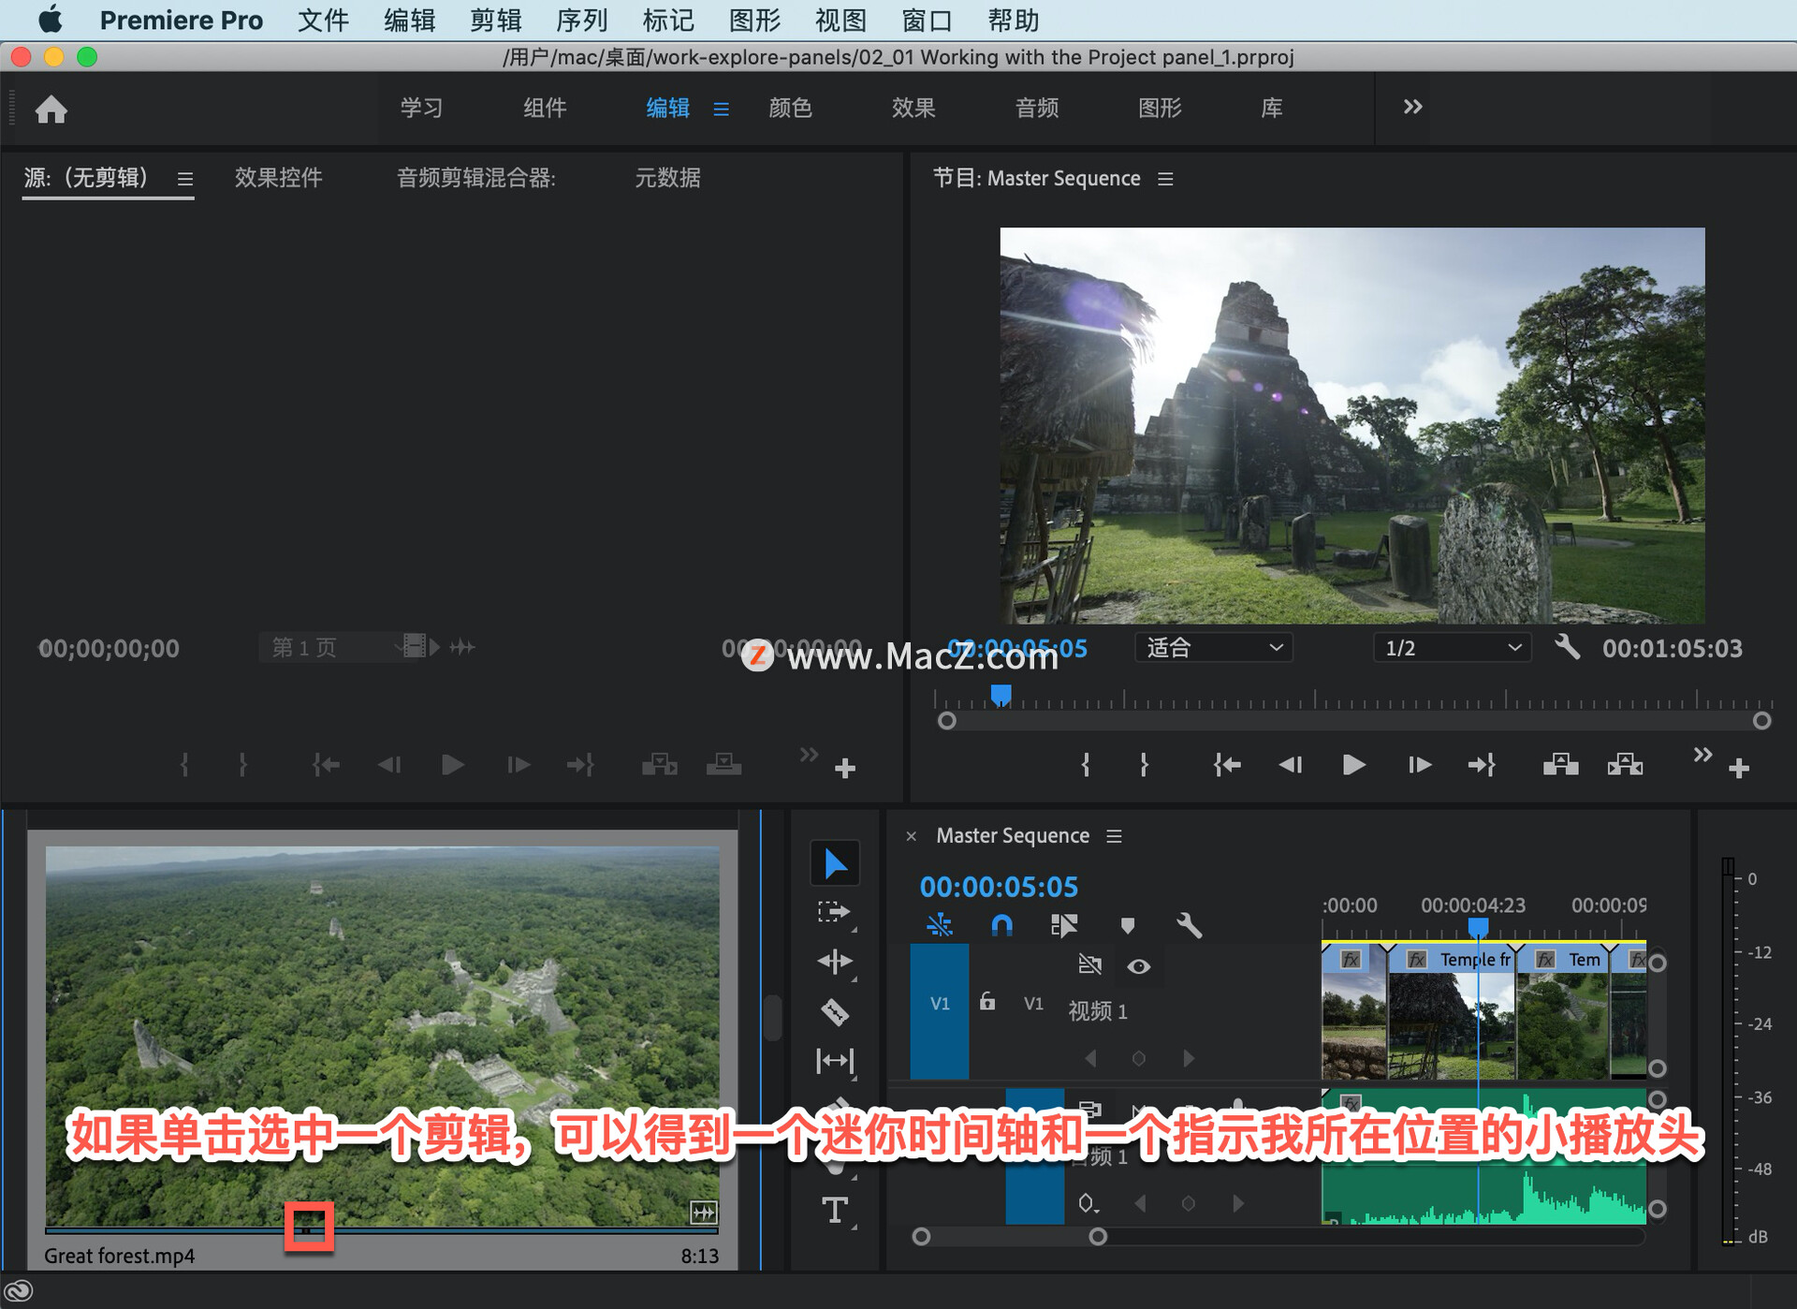Click Program monitor playhead marker
Screen dimensions: 1797x1309
pos(1001,695)
